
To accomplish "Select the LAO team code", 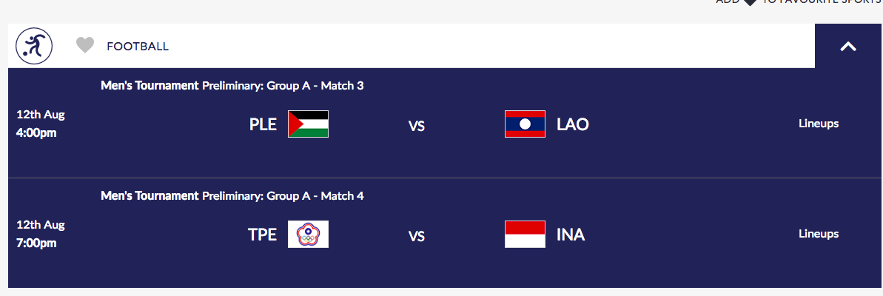I will click(573, 124).
